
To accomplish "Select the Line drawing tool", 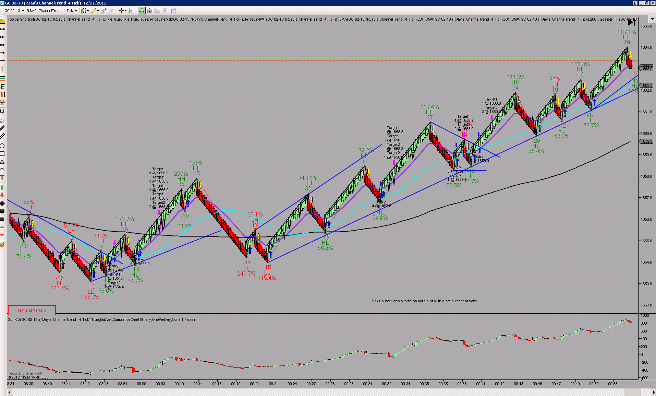I will (2, 29).
